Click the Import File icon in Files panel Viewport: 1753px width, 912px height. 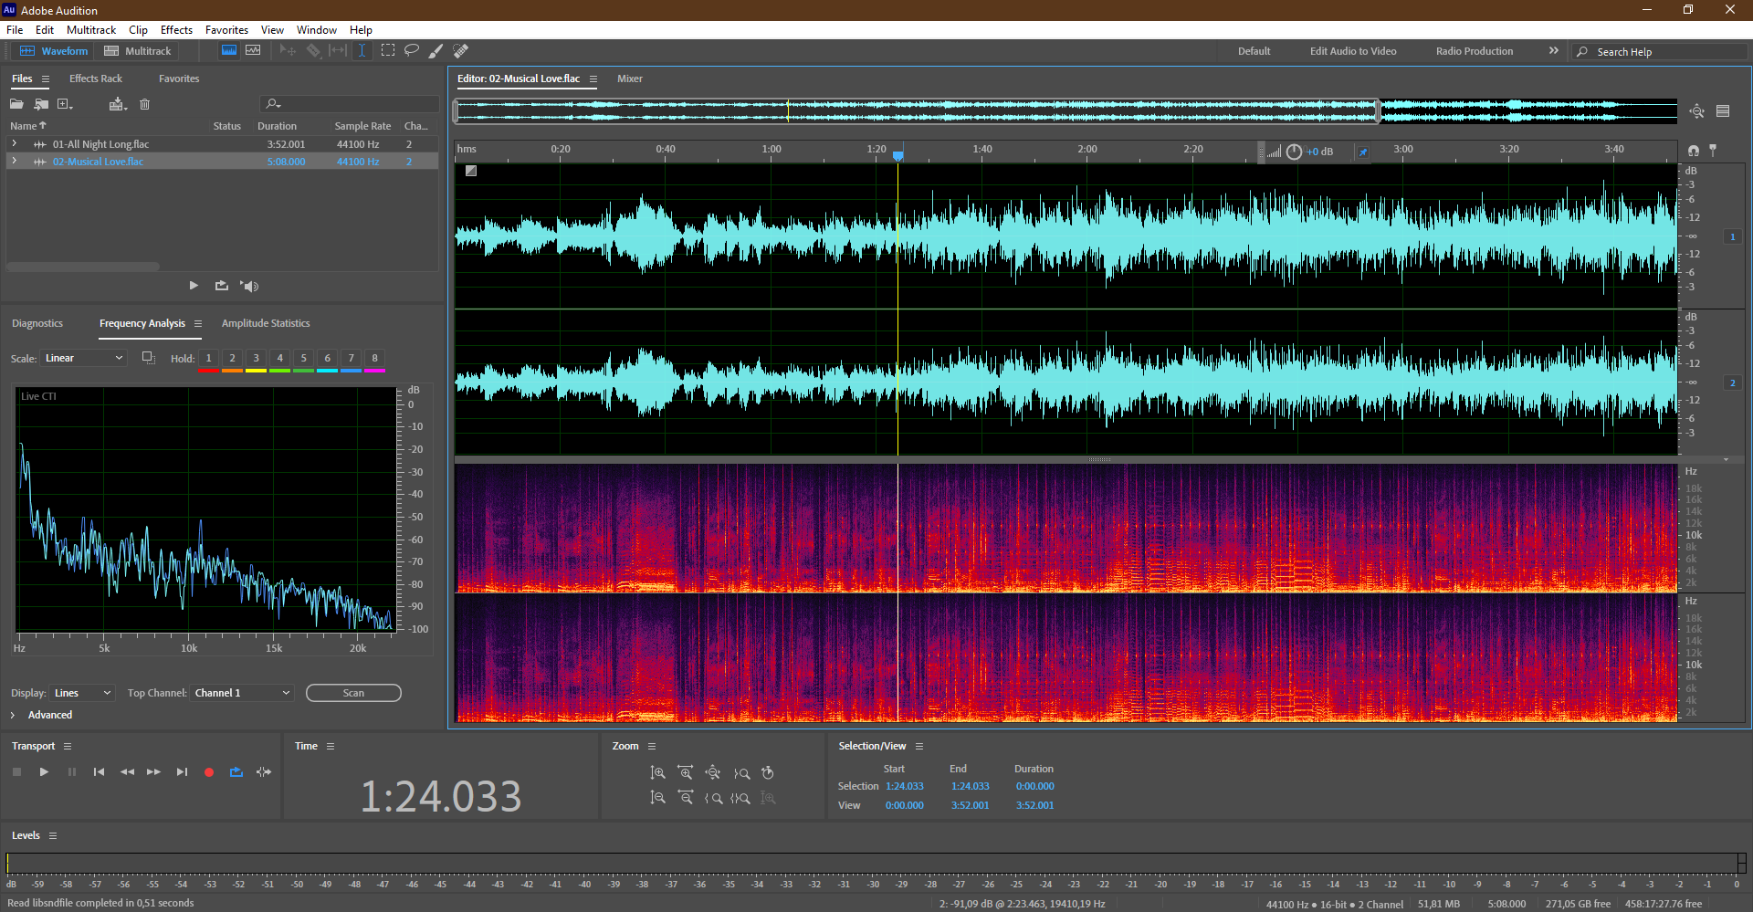pos(41,104)
